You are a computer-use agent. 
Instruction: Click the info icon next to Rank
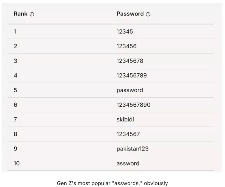click(32, 14)
